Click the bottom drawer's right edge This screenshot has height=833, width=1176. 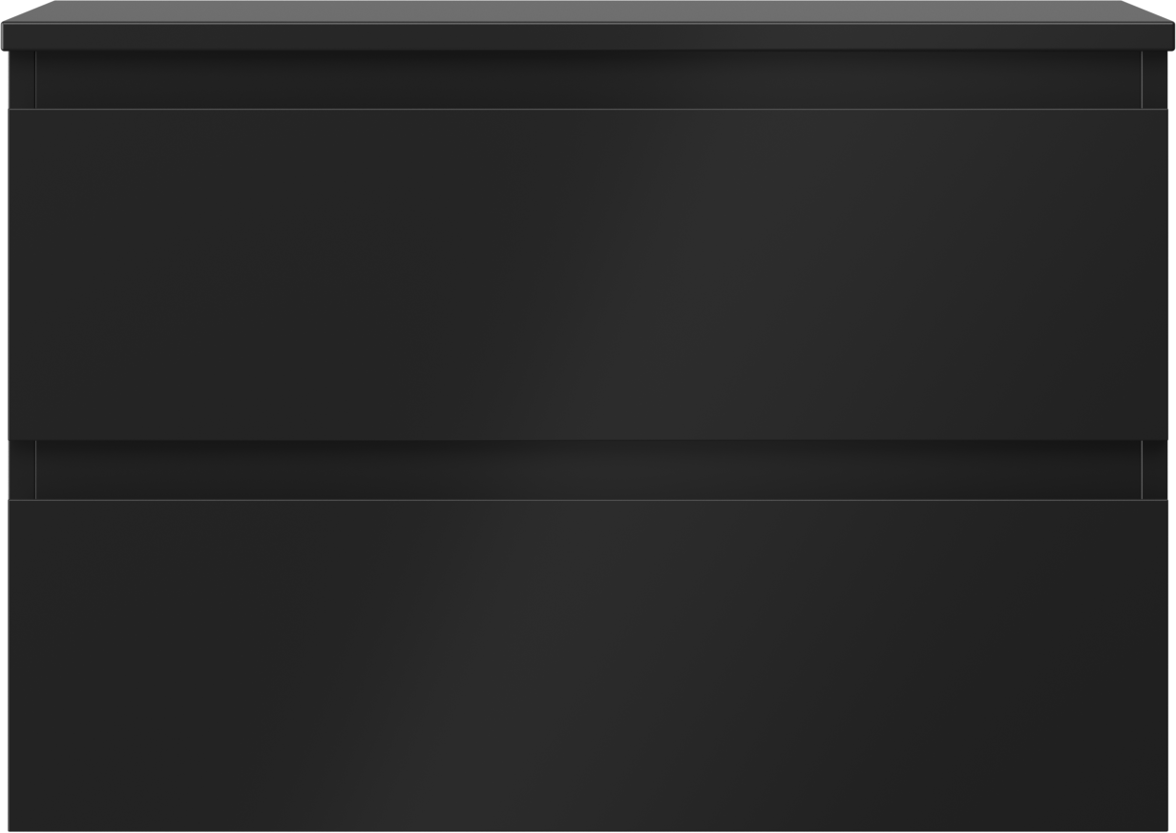point(1166,665)
